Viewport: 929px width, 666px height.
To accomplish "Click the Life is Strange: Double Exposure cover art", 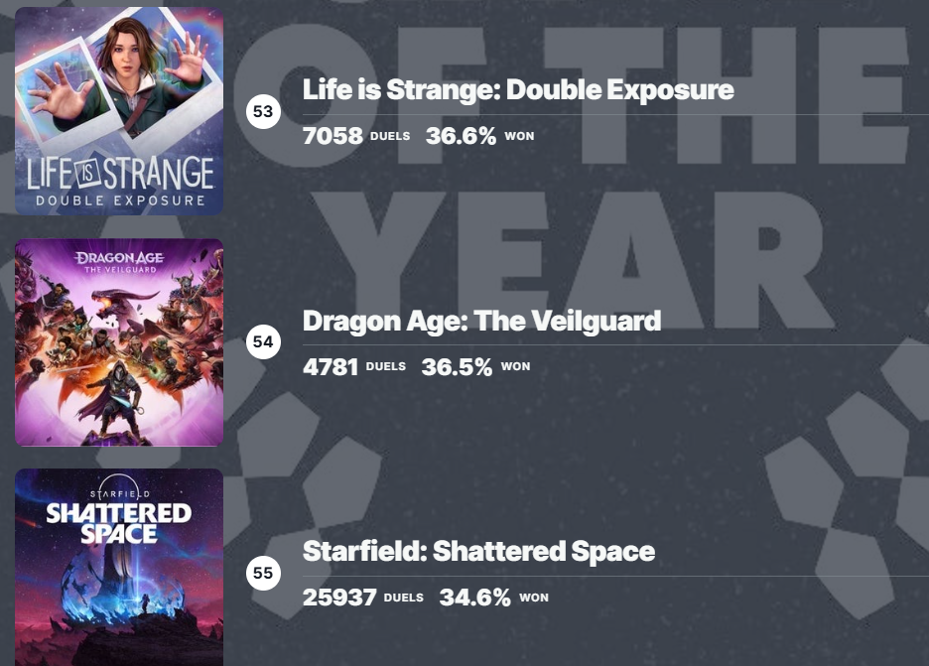I will tap(119, 111).
